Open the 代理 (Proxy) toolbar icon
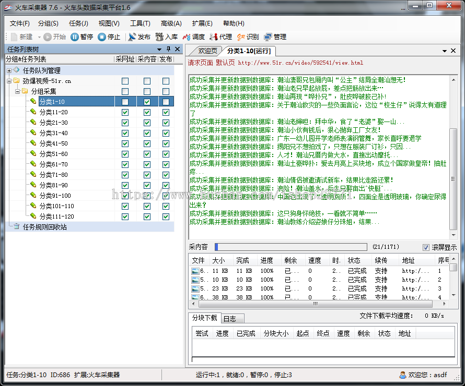 (x=214, y=37)
